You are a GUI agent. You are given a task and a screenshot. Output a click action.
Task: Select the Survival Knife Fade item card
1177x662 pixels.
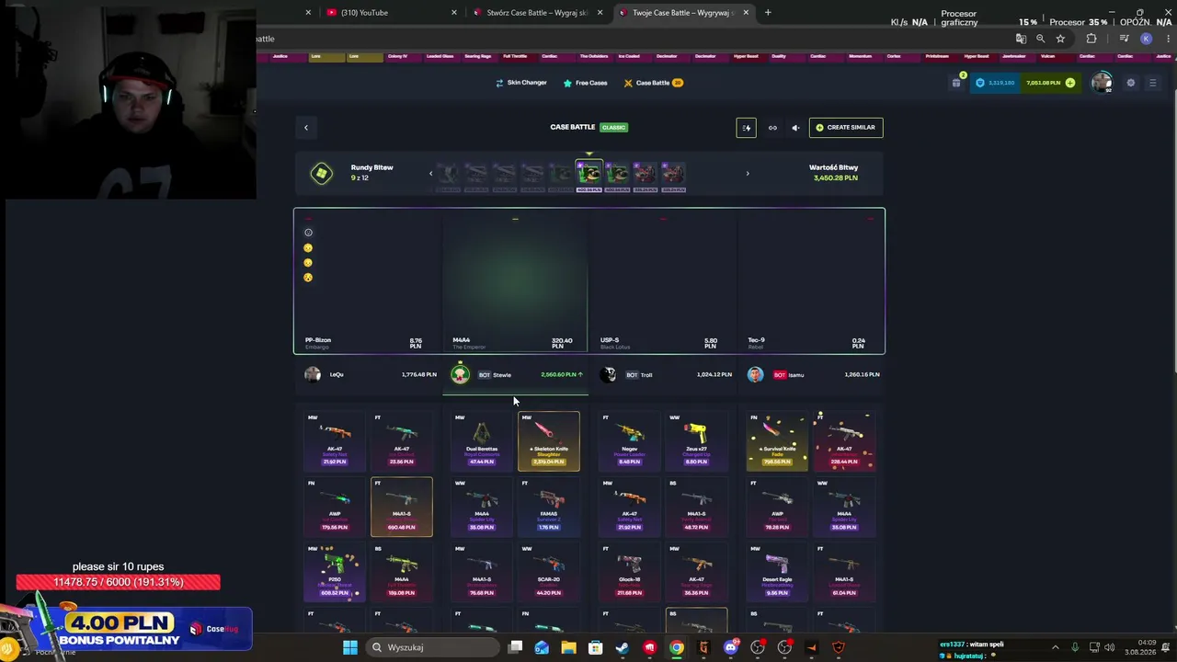point(777,441)
